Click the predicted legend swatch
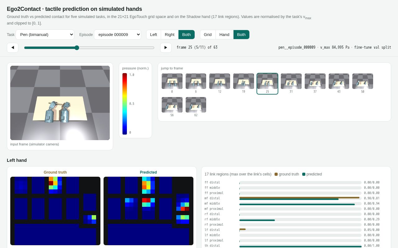398x248 pixels. (304, 174)
